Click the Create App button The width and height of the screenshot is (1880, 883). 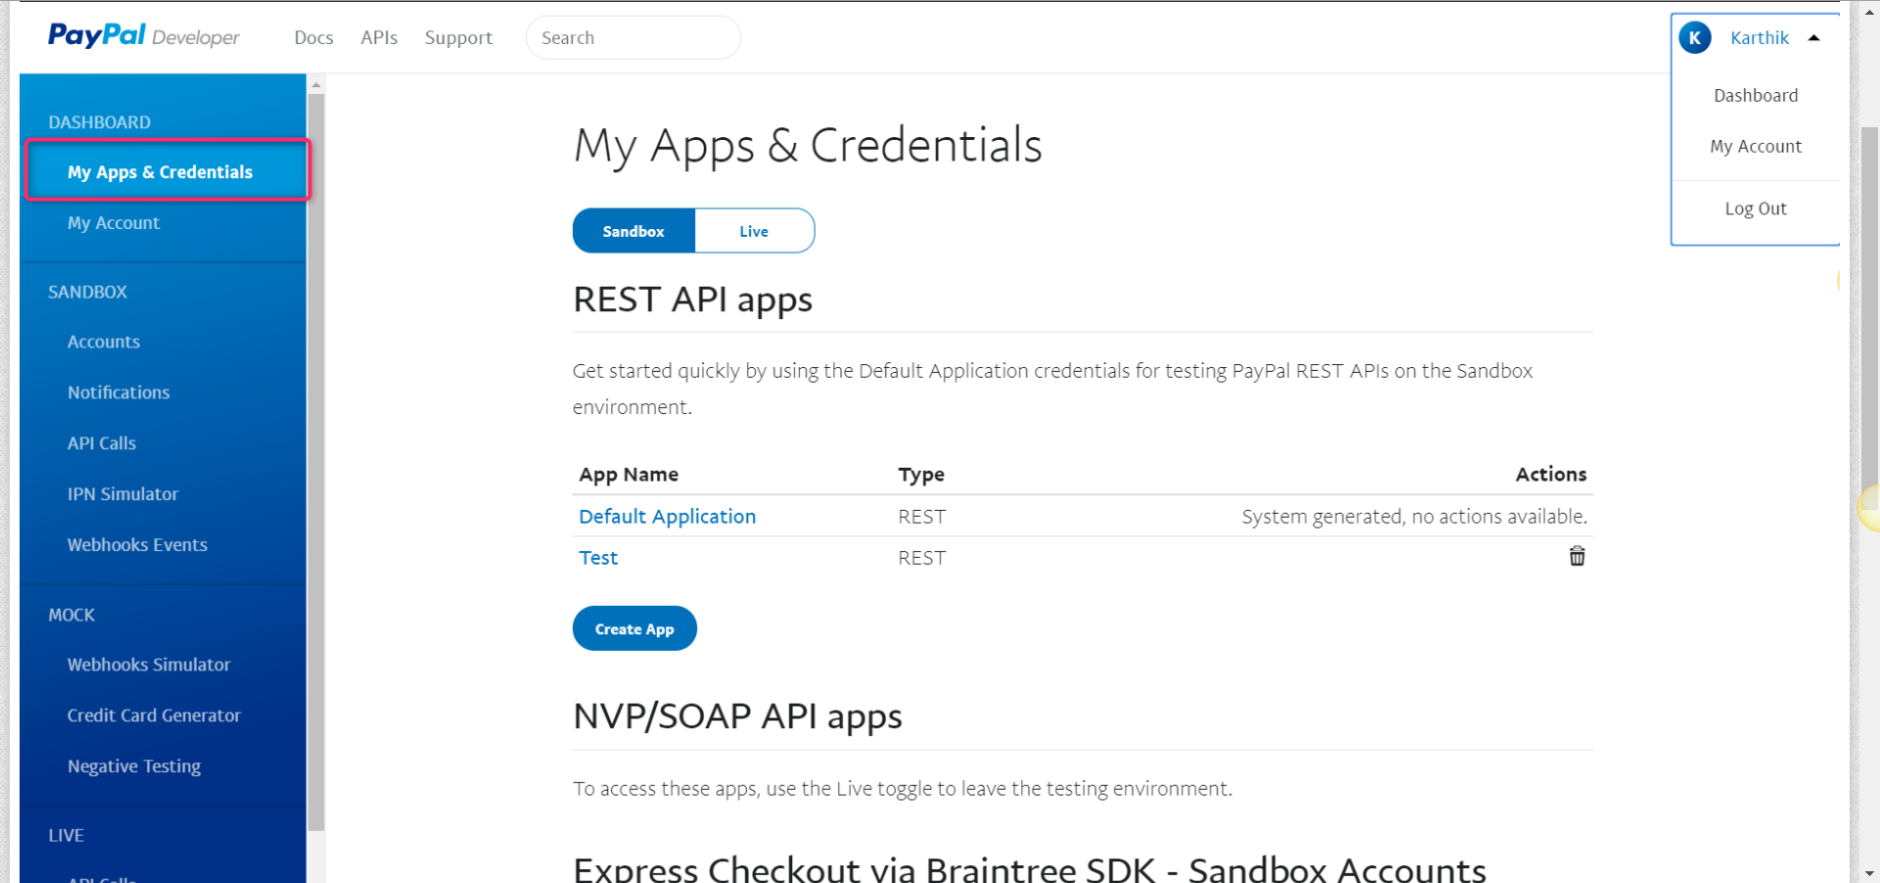[634, 628]
